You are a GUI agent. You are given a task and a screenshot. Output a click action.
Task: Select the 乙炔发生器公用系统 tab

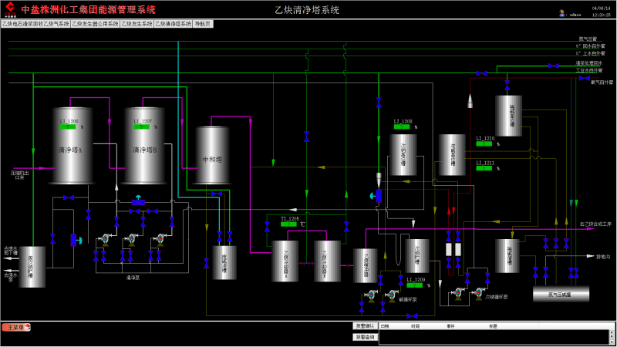pos(95,24)
